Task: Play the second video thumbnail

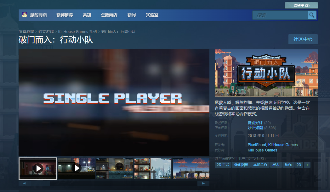Action: (x=77, y=168)
